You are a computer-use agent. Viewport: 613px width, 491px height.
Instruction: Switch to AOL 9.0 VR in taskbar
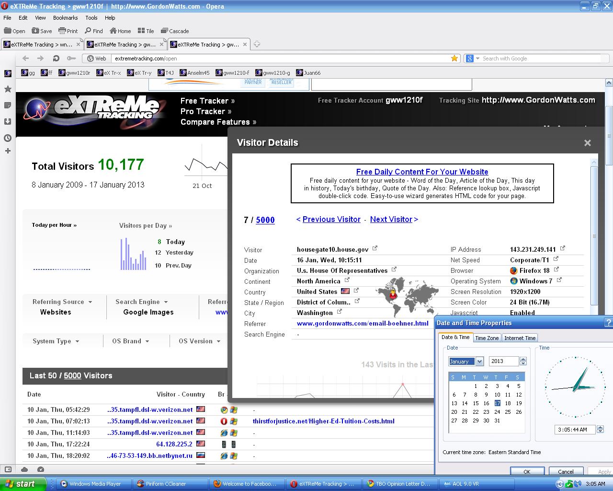click(x=476, y=484)
